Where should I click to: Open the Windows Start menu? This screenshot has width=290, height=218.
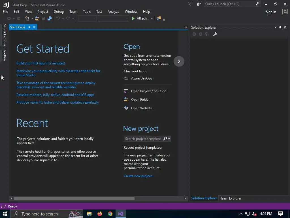click(5, 214)
